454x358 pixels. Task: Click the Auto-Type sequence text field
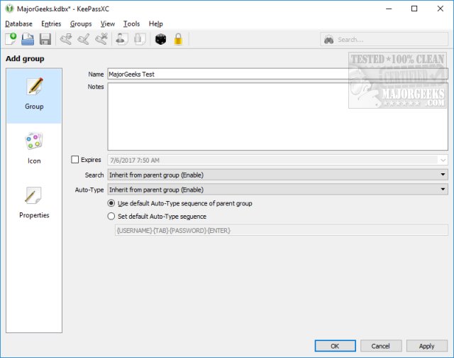point(281,230)
